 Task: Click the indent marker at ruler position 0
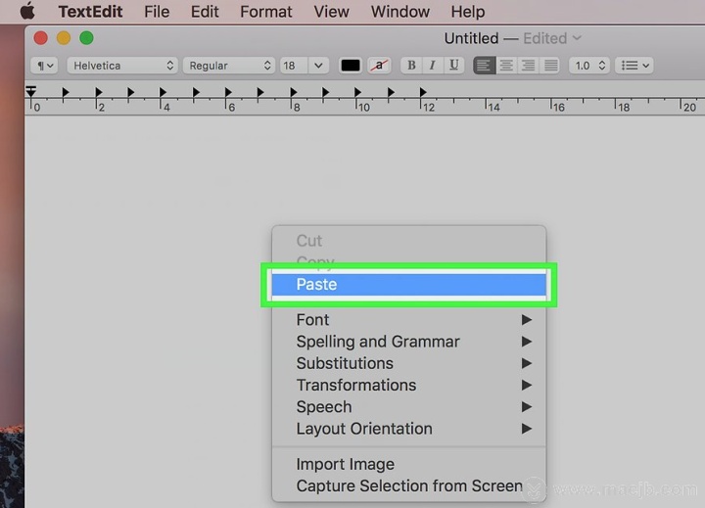point(30,92)
